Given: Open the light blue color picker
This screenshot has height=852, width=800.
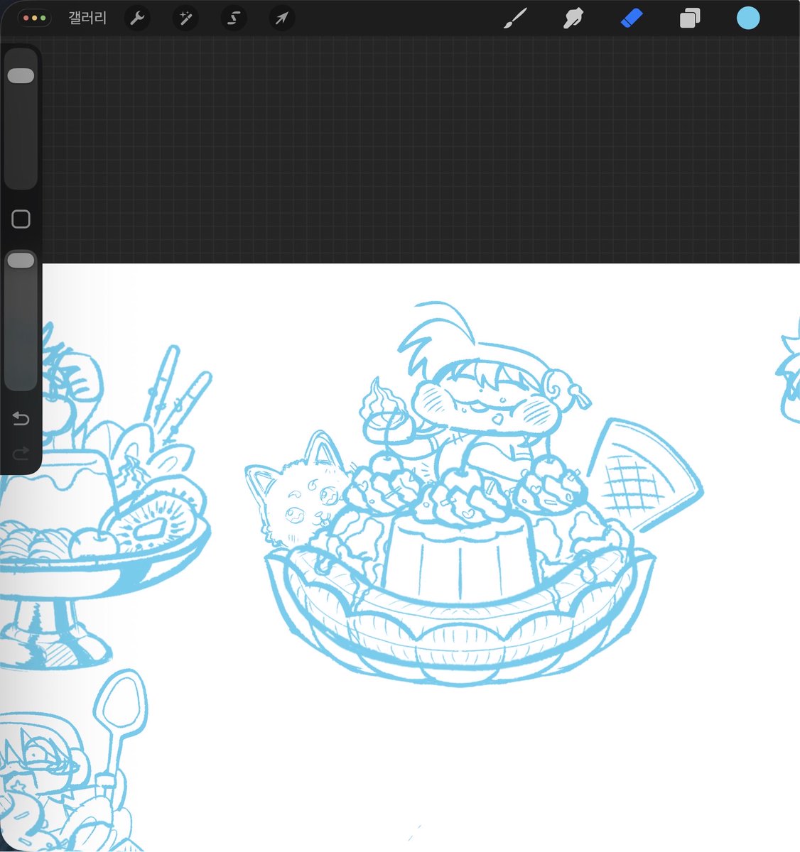Looking at the screenshot, I should 748,18.
